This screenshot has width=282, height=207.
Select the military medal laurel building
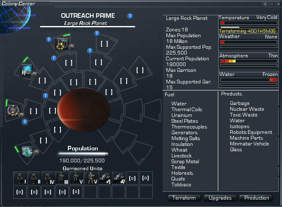coord(13,111)
